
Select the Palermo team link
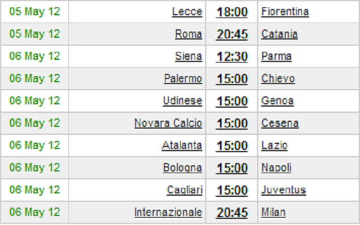[183, 78]
